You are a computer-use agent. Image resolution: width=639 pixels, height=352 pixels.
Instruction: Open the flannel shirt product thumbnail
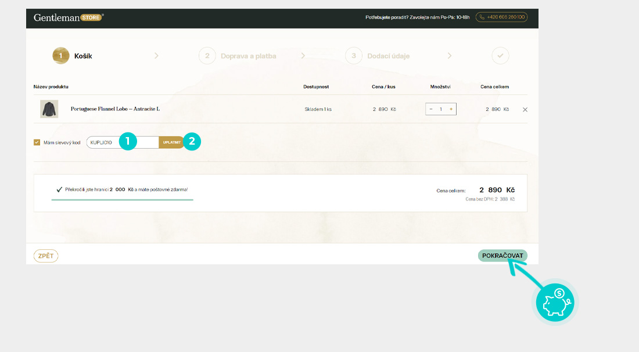coord(49,109)
